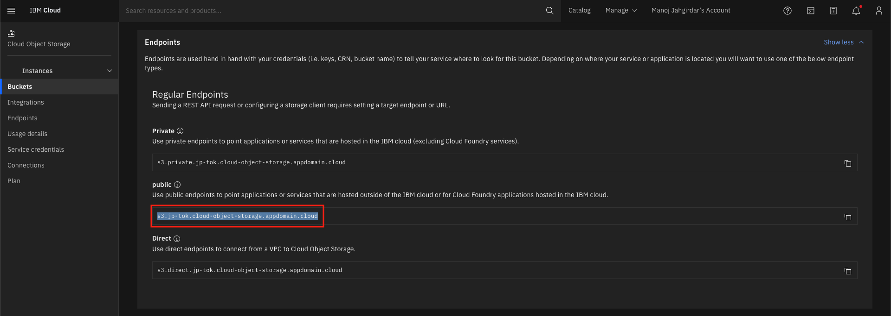Open the IBM Cloud Shell icon
Screen dimensions: 891x316
(811, 11)
